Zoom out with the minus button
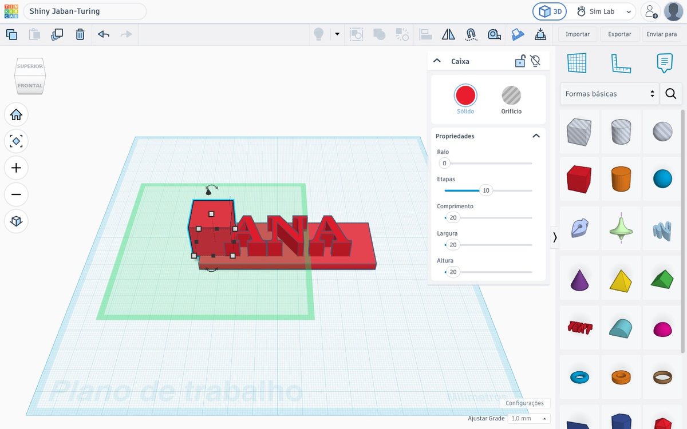This screenshot has width=687, height=429. click(x=16, y=194)
